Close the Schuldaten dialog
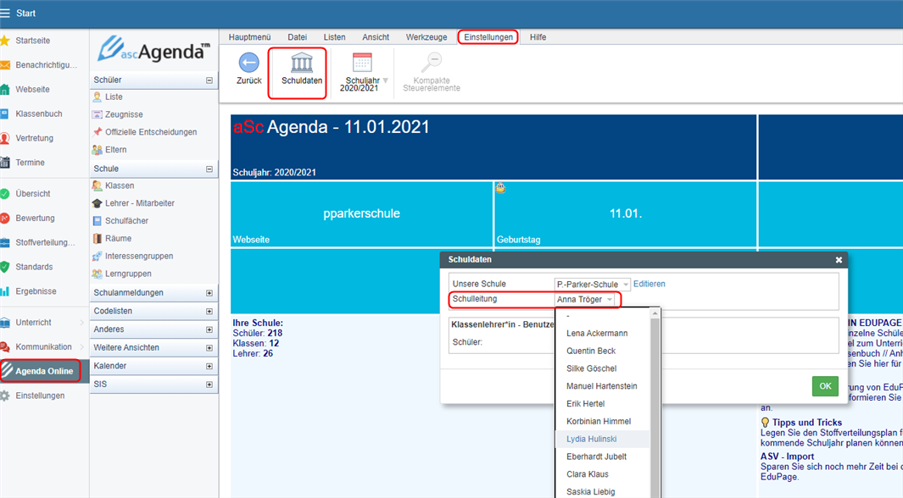903x498 pixels. pyautogui.click(x=839, y=260)
